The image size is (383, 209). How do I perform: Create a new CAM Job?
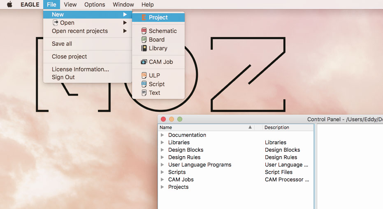(158, 62)
